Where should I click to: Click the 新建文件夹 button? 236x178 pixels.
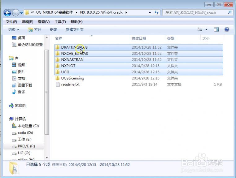coord(75,29)
